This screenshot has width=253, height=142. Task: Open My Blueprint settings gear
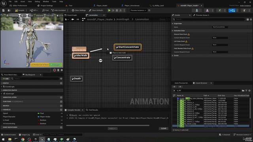coord(61,78)
